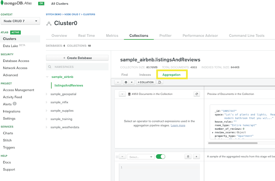Click NODE CRUD 7 breadcrumb link
The width and height of the screenshot is (275, 181).
point(72,15)
